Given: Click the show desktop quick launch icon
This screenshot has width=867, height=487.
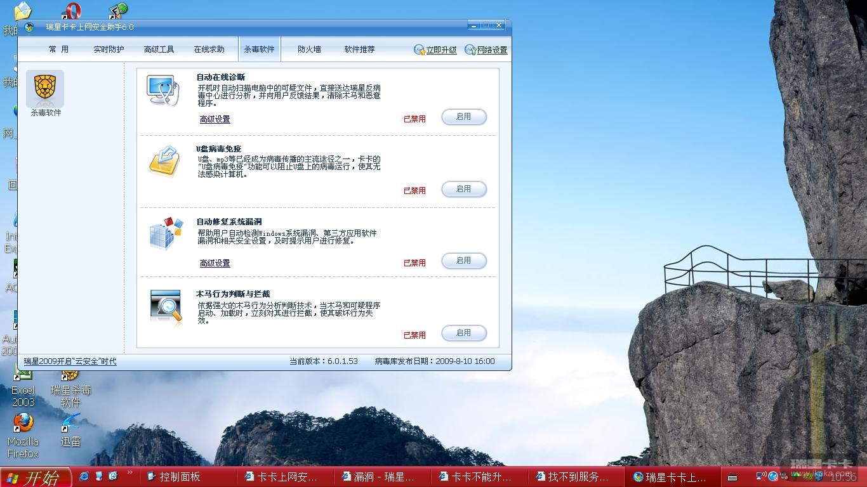Looking at the screenshot, I should tap(98, 476).
